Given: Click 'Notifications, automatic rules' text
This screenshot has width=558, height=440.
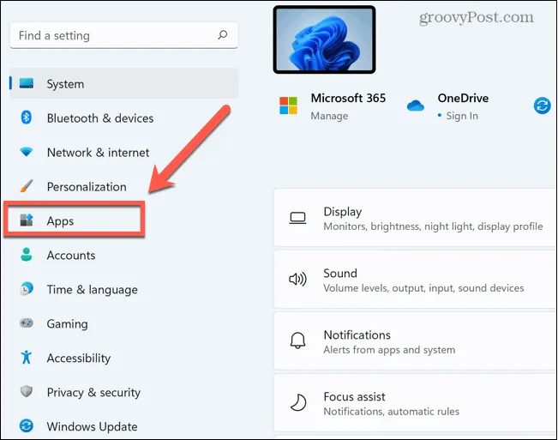Looking at the screenshot, I should (x=392, y=412).
